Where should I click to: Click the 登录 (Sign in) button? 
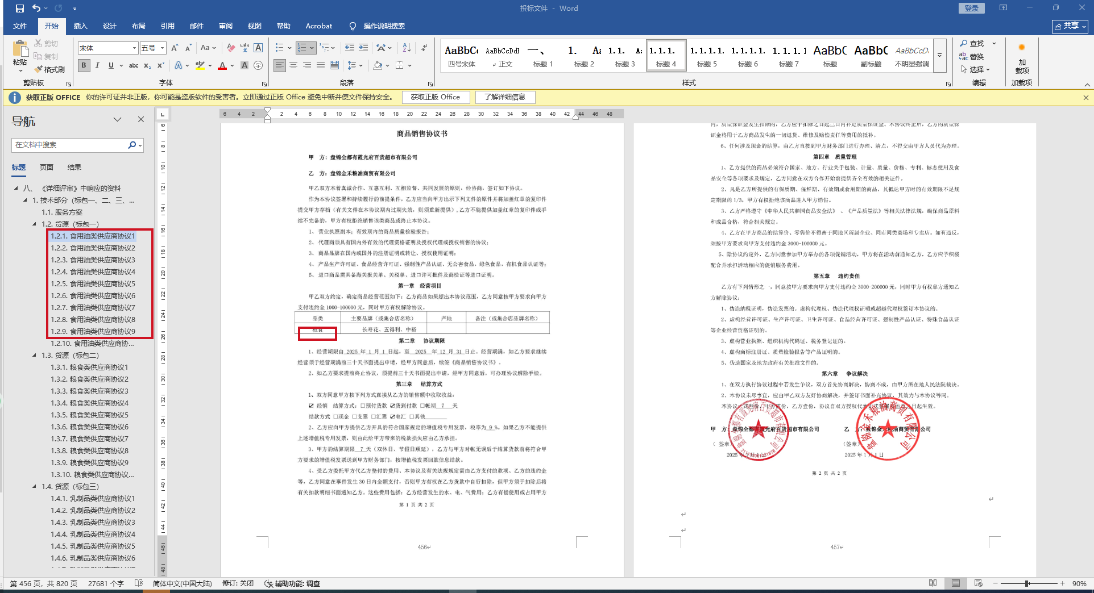point(972,9)
